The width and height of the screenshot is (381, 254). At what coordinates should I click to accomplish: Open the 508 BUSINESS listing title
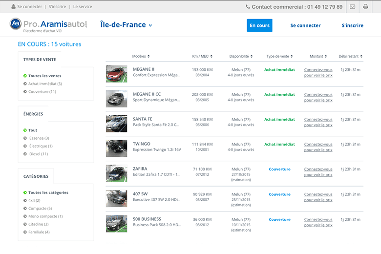coord(147,219)
